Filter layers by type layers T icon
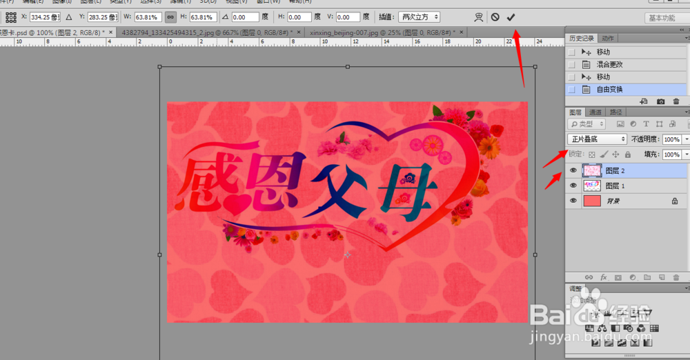 point(646,124)
